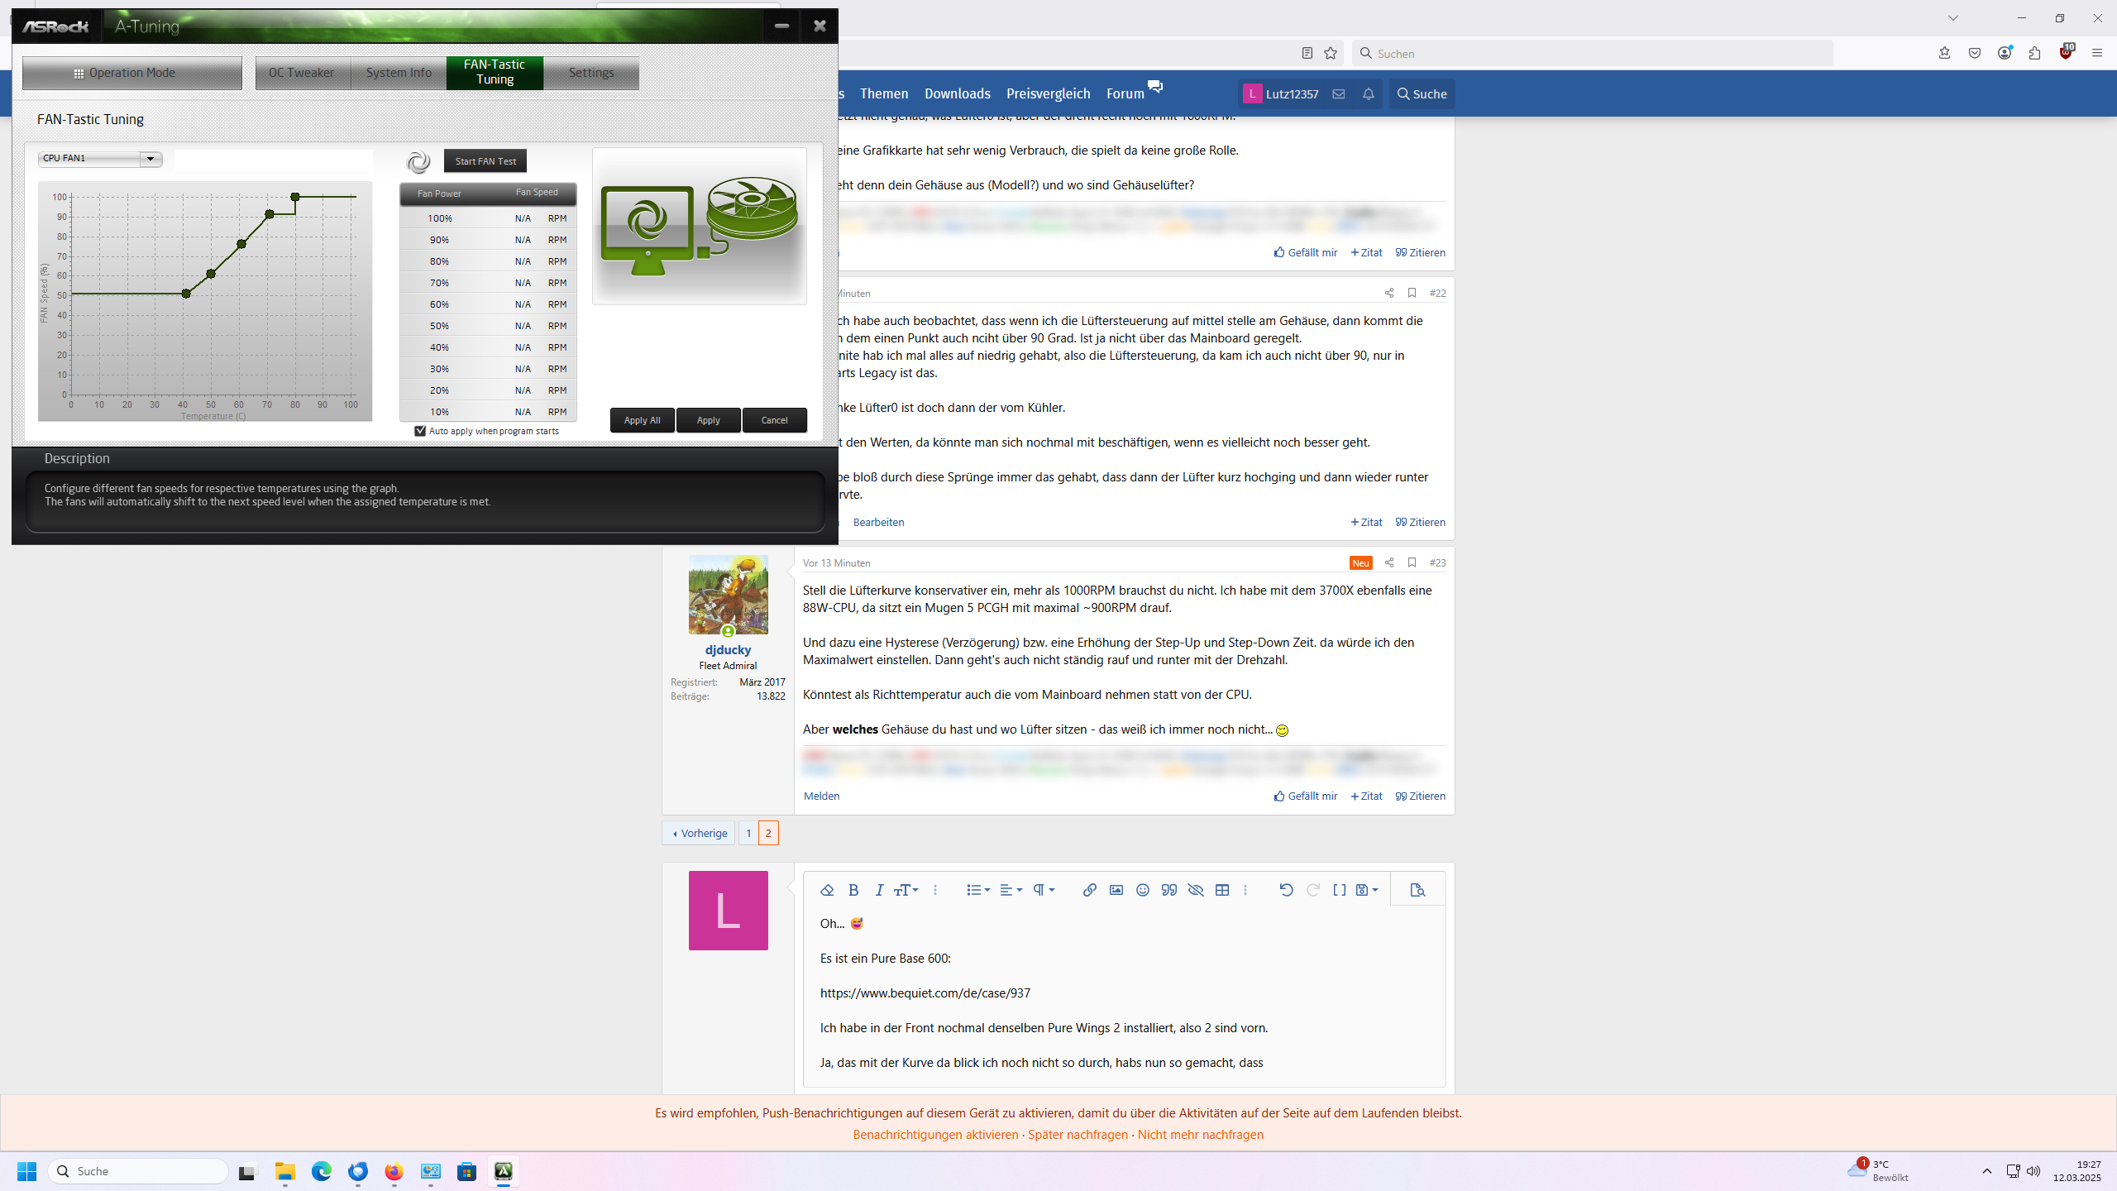Viewport: 2117px width, 1191px height.
Task: Open the forum notifications bell
Action: pyautogui.click(x=1369, y=93)
